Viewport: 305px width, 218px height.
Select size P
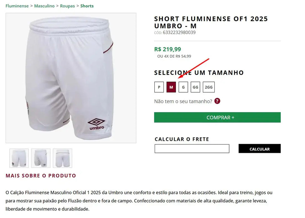[159, 87]
